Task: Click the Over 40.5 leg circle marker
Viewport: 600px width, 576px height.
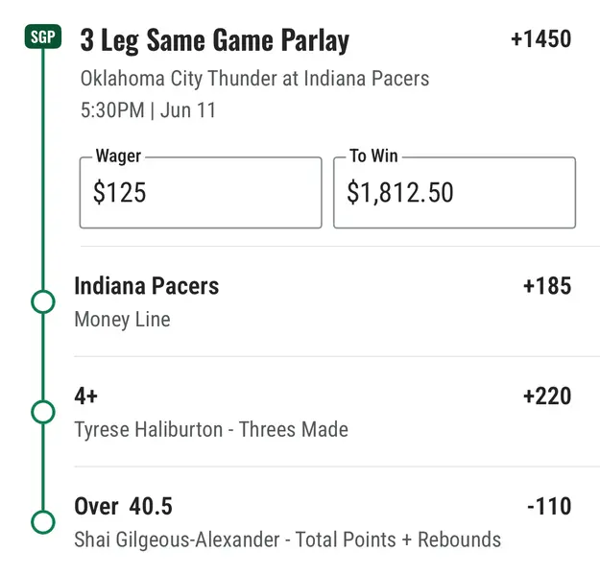Action: (42, 522)
